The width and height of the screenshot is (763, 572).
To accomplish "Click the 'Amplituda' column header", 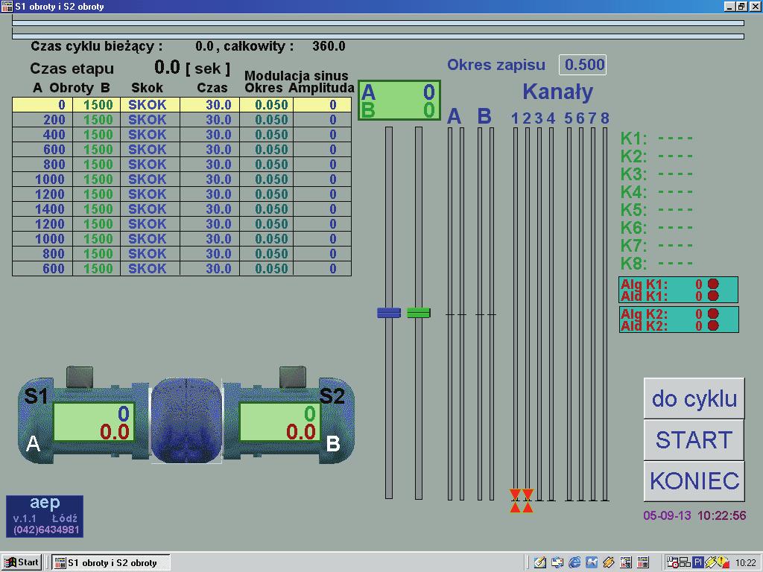I will click(x=321, y=88).
